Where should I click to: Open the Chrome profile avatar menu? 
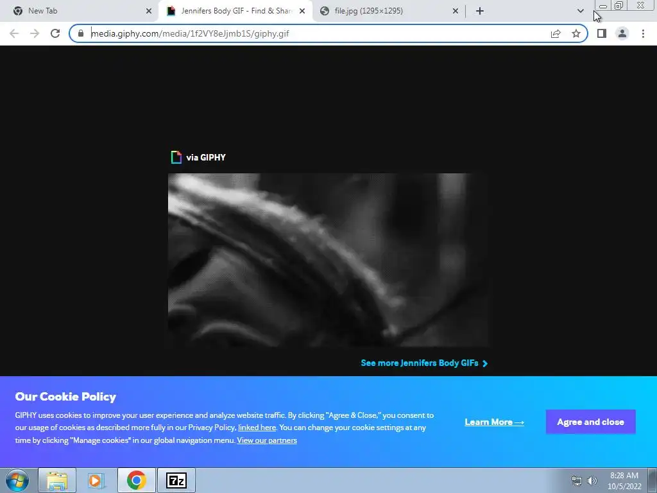(622, 33)
